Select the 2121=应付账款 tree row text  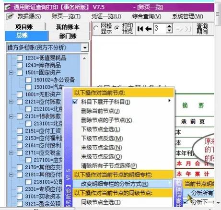click(43, 102)
